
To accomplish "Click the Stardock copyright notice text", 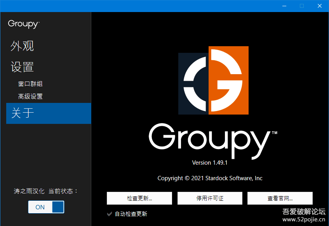I will click(x=210, y=178).
